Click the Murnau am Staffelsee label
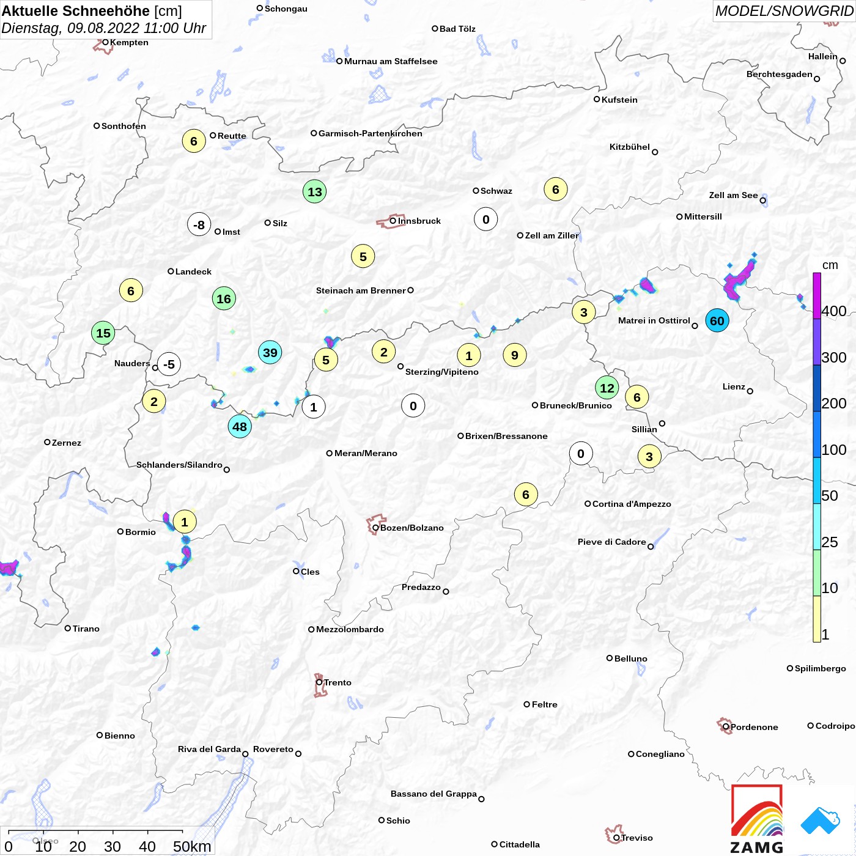Viewport: 856px width, 856px height. coord(391,61)
